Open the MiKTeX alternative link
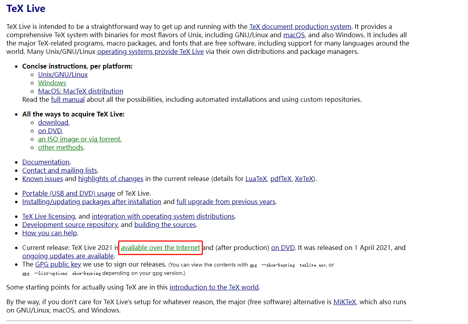The height and width of the screenshot is (324, 468). pyautogui.click(x=345, y=302)
